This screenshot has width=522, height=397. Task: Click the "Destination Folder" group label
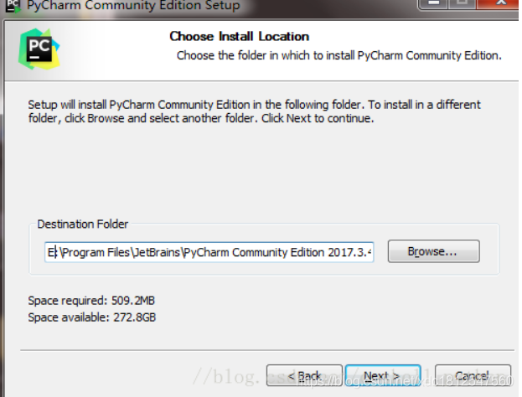pyautogui.click(x=83, y=224)
